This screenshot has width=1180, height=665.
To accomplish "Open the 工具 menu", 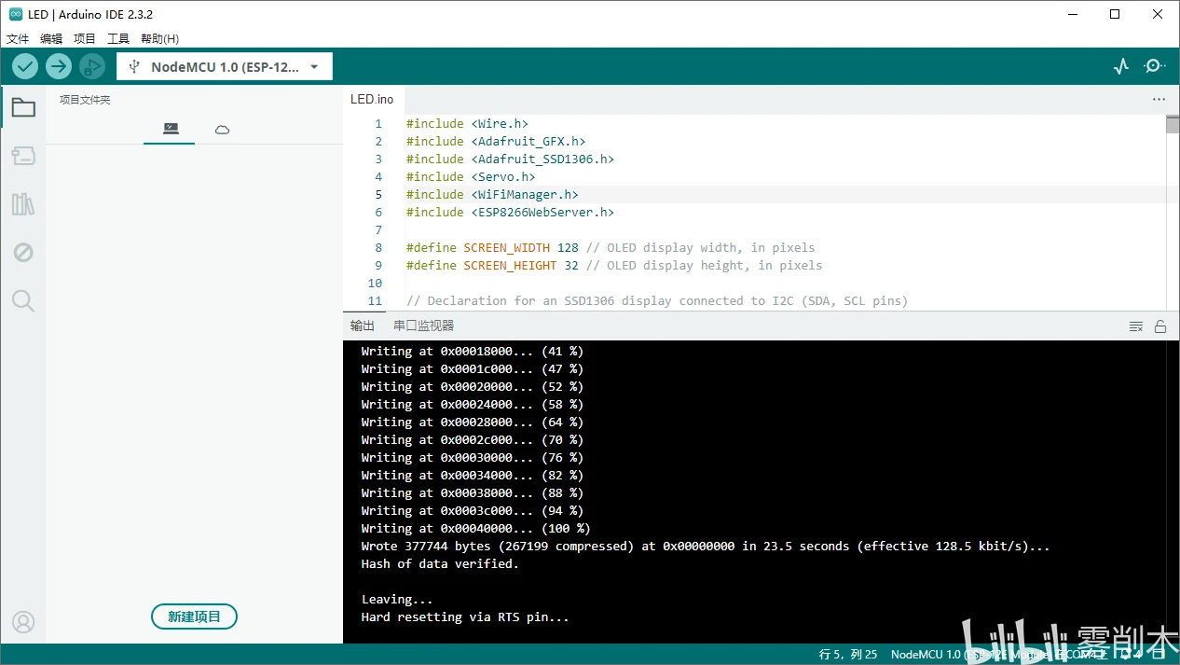I will click(118, 39).
